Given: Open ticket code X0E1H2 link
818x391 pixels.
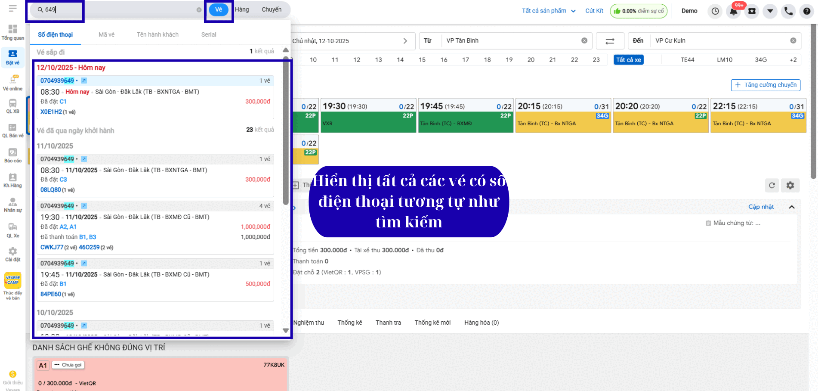Looking at the screenshot, I should click(x=51, y=112).
